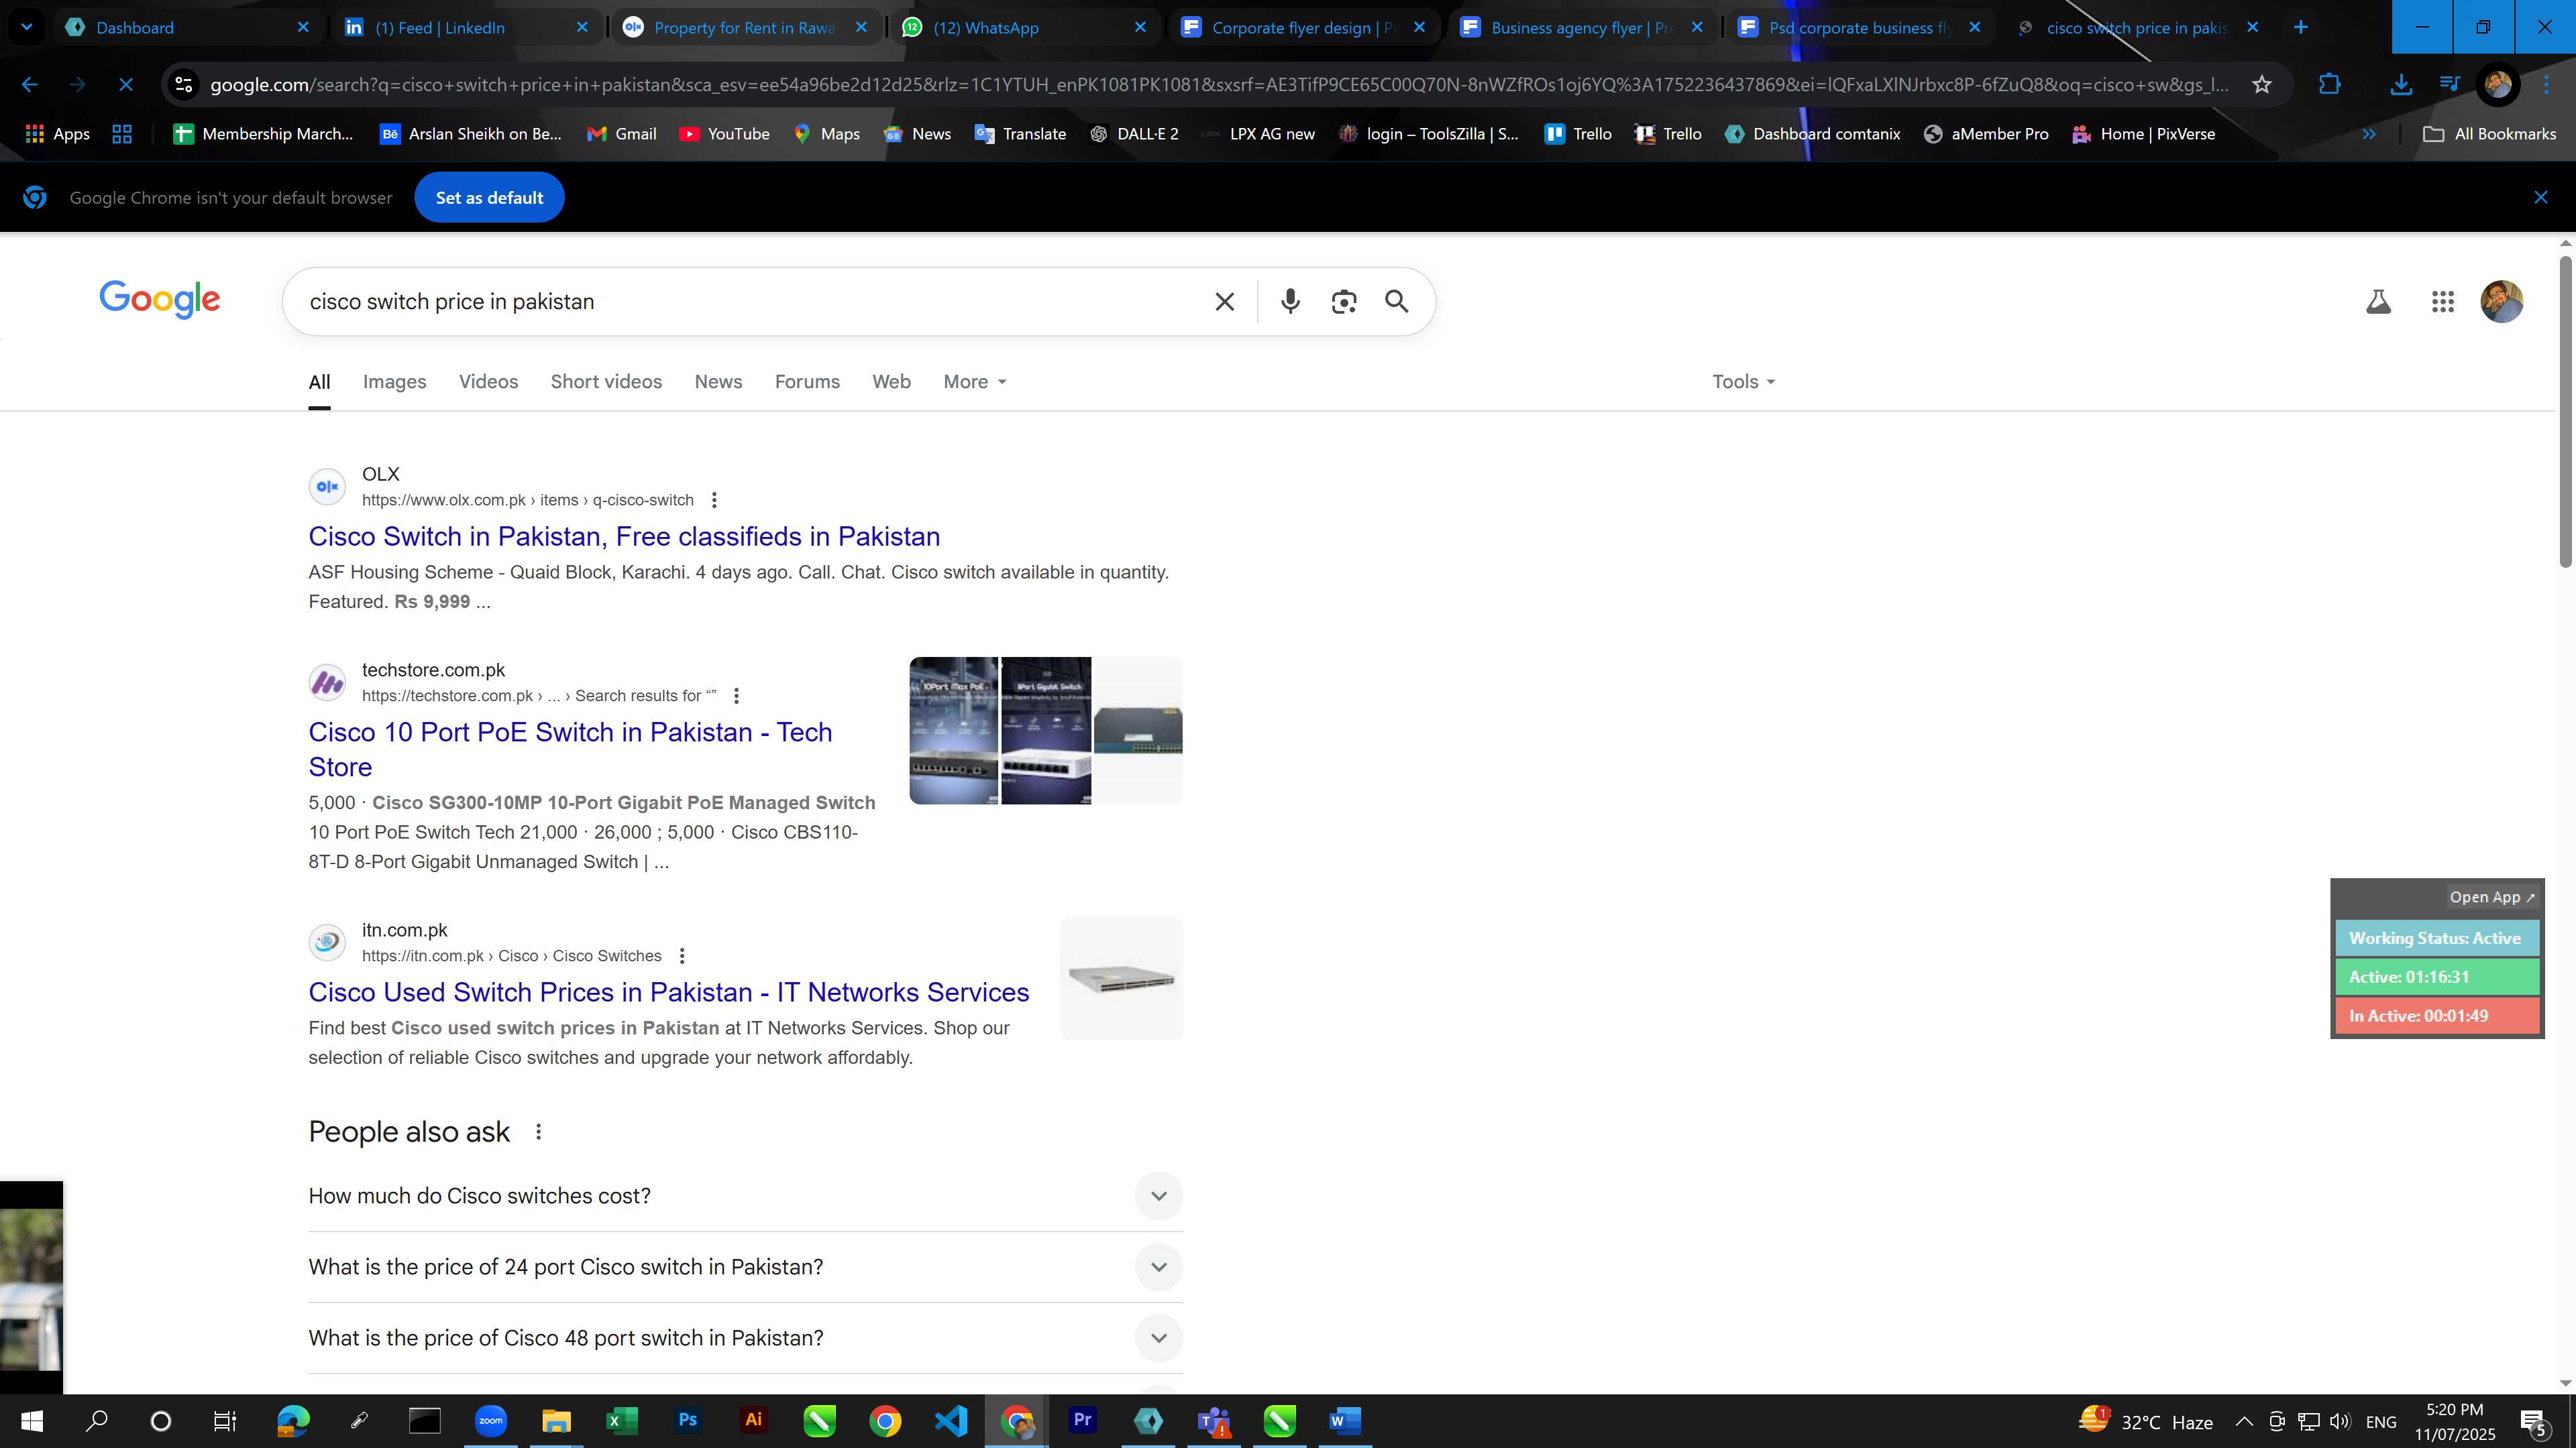2576x1448 pixels.
Task: Click Open App in tracker widget
Action: tap(2492, 896)
